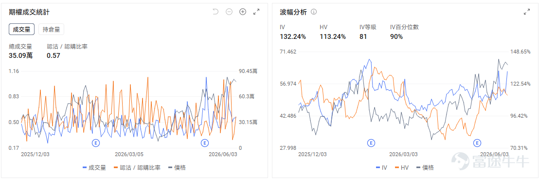The image size is (539, 179).
Task: Toggle the IV legend series
Action: coord(381,168)
